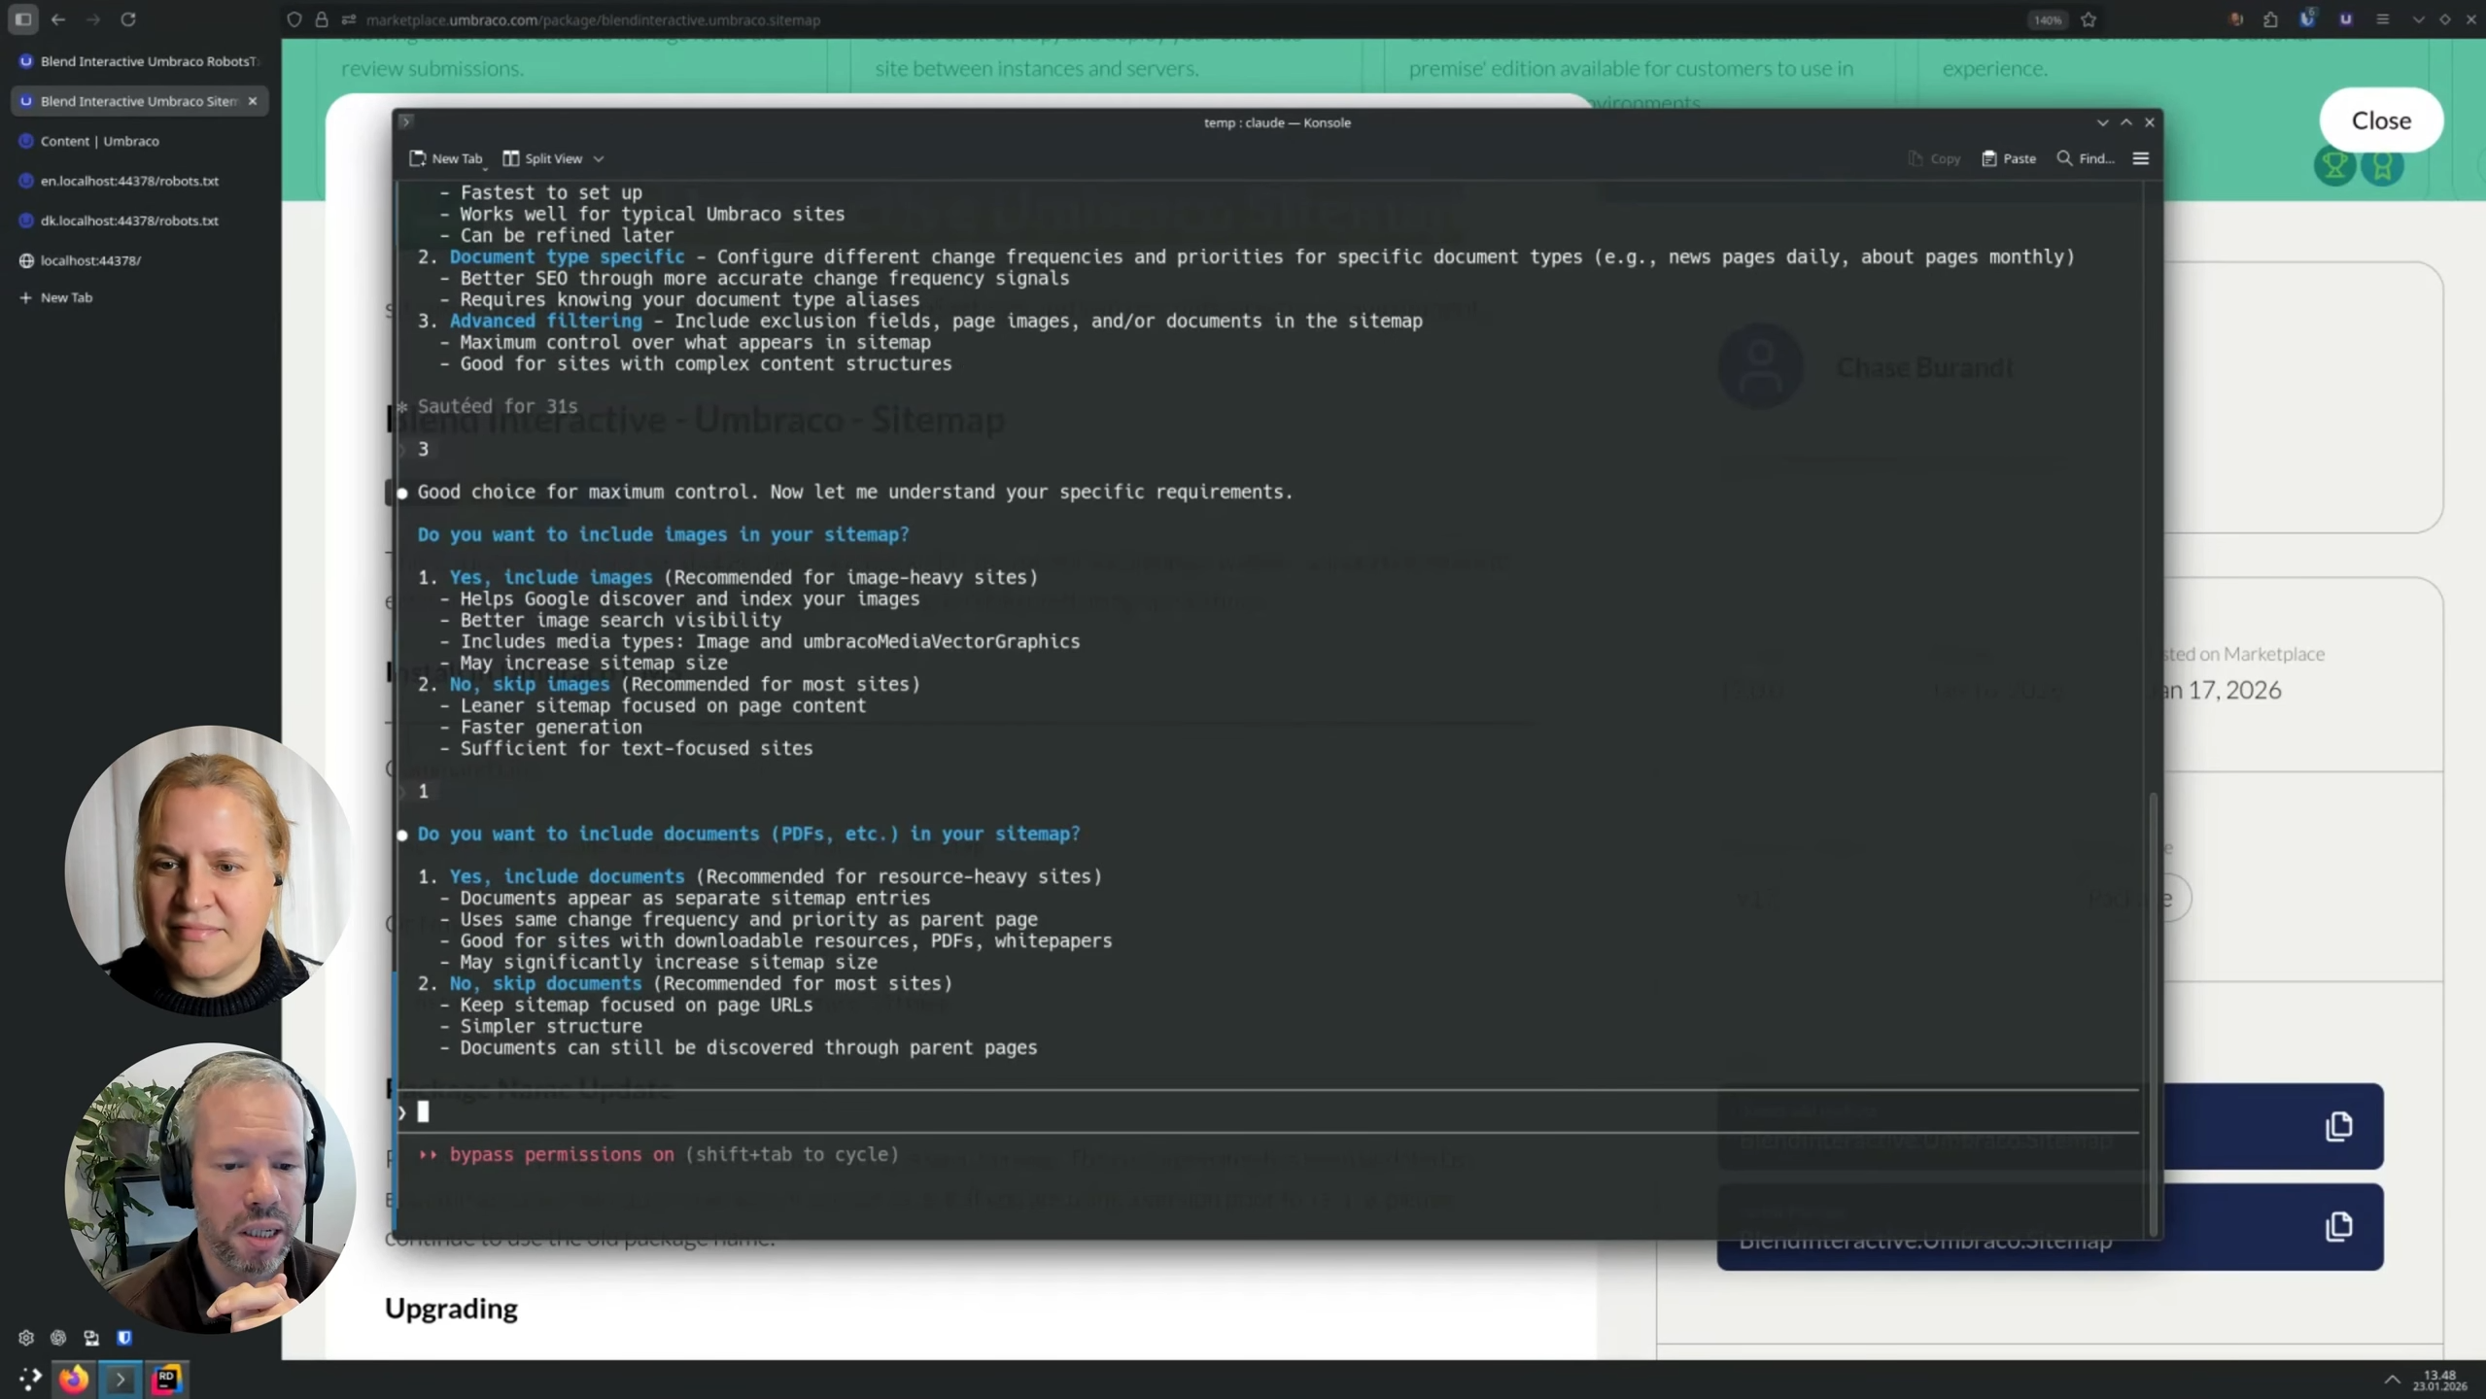Click Paste in the Konsole toolbar

click(x=2009, y=158)
